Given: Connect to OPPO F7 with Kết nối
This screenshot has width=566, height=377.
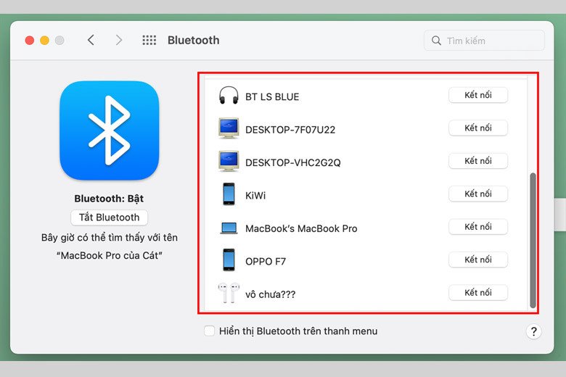Looking at the screenshot, I should point(478,260).
